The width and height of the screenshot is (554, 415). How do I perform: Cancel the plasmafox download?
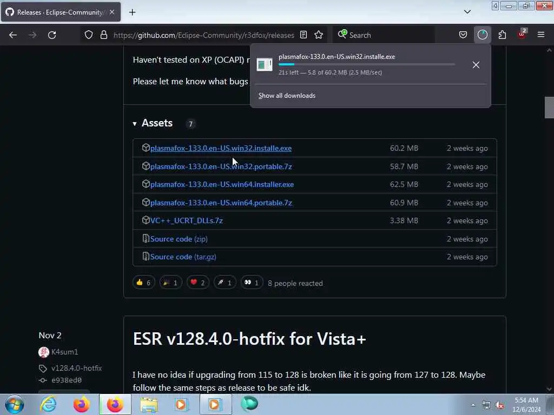pyautogui.click(x=476, y=65)
